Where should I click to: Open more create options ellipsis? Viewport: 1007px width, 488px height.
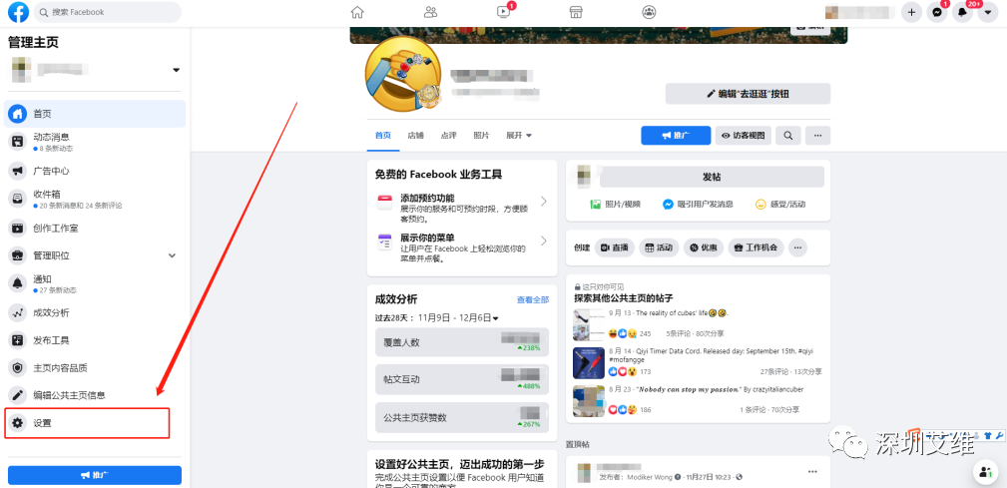(x=797, y=247)
